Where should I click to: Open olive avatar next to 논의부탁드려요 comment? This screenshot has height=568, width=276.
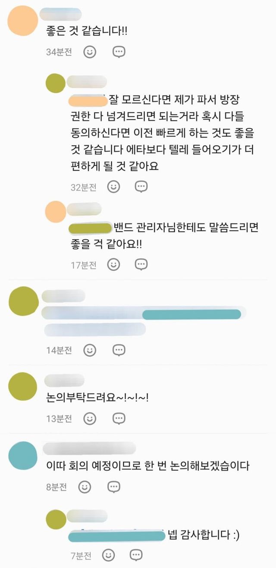click(x=23, y=387)
